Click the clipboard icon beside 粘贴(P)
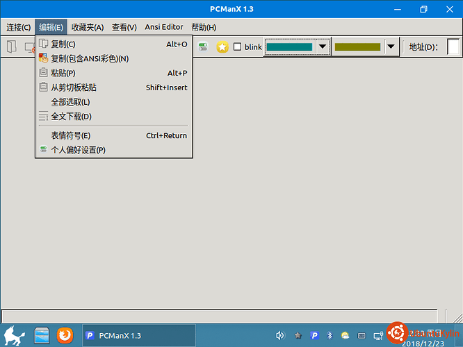Screen dimensions: 463x347 (43, 72)
